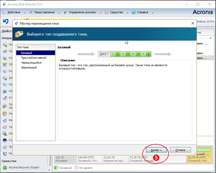This screenshot has width=216, height=173.
Task: Click the Далее button
Action: (156, 150)
